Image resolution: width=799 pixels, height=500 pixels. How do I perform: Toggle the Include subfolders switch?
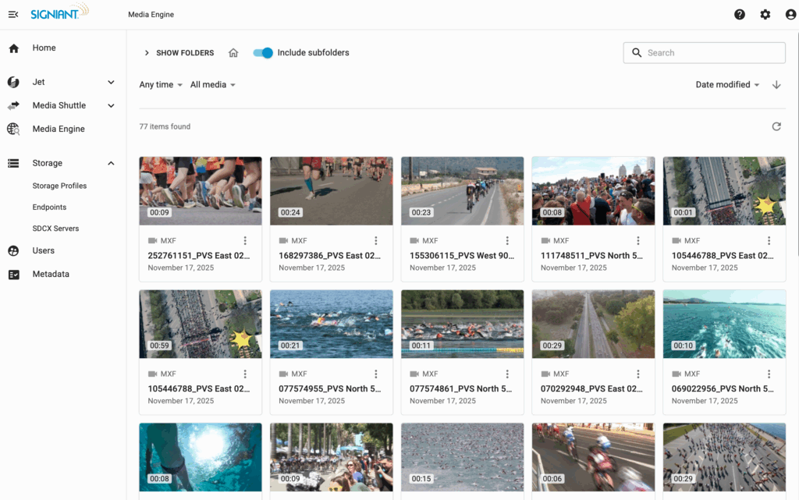click(x=264, y=53)
